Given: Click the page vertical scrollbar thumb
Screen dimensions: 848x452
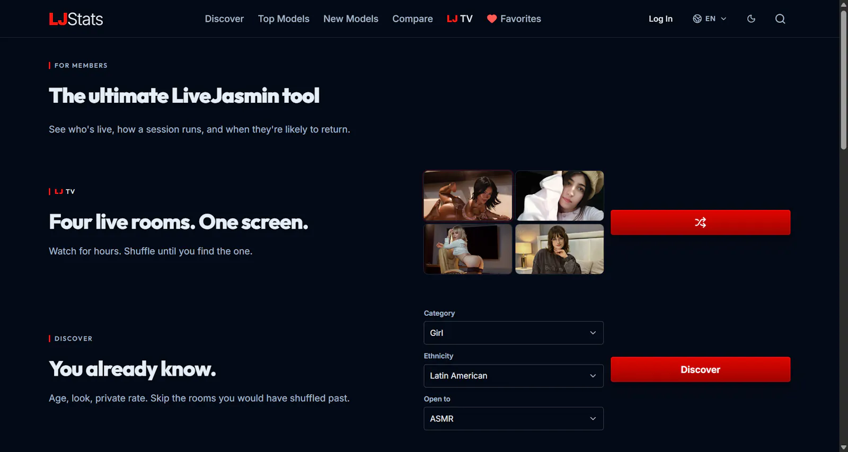Looking at the screenshot, I should pos(843,79).
